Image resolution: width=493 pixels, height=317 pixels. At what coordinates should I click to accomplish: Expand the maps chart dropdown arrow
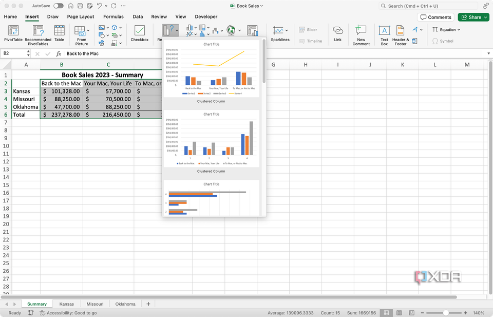(239, 30)
